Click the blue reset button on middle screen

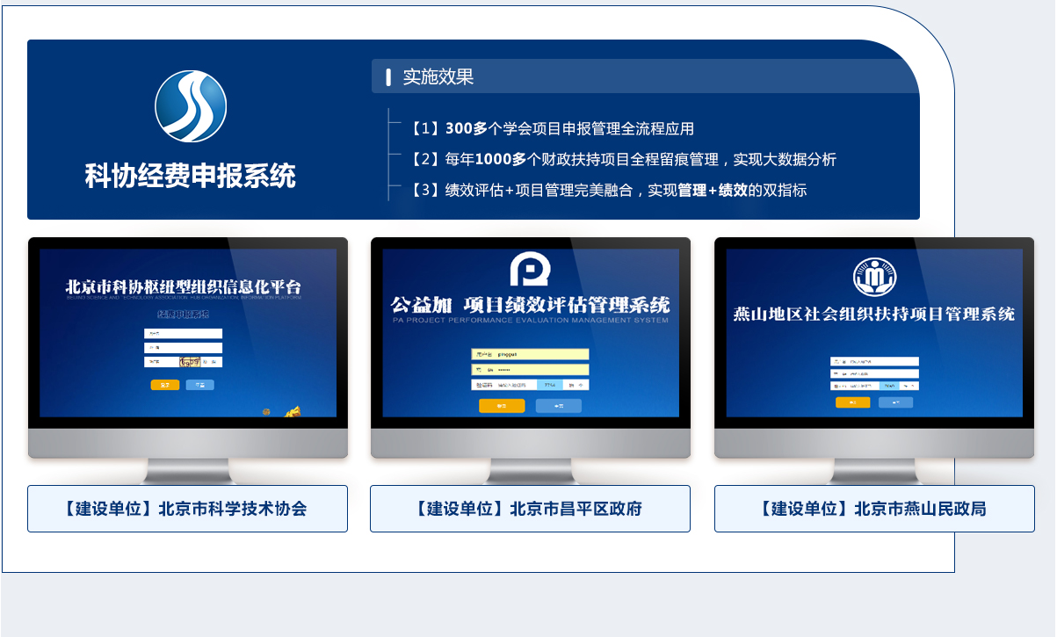(559, 406)
